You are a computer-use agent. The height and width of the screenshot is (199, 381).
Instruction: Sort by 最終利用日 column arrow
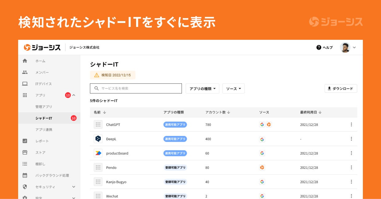[x=320, y=112]
